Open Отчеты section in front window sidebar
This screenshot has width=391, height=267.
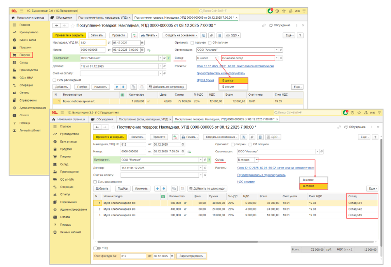[62, 195]
